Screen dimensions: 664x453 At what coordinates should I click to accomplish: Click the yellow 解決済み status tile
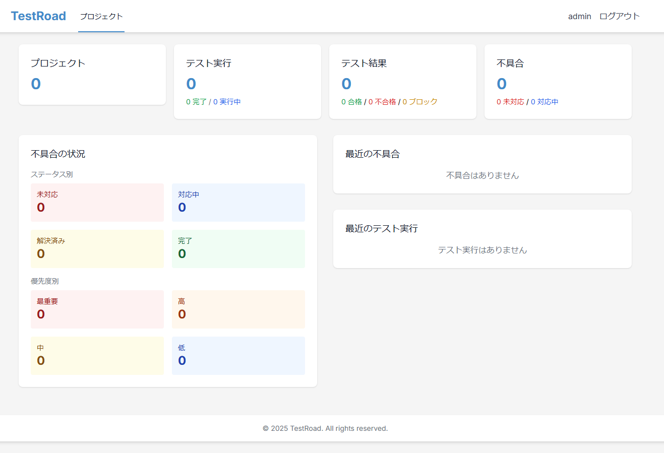[97, 249]
